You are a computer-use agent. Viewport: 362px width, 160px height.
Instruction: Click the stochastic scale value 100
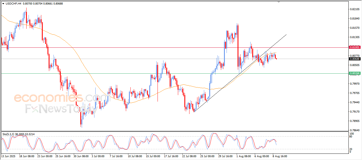pyautogui.click(x=352, y=133)
